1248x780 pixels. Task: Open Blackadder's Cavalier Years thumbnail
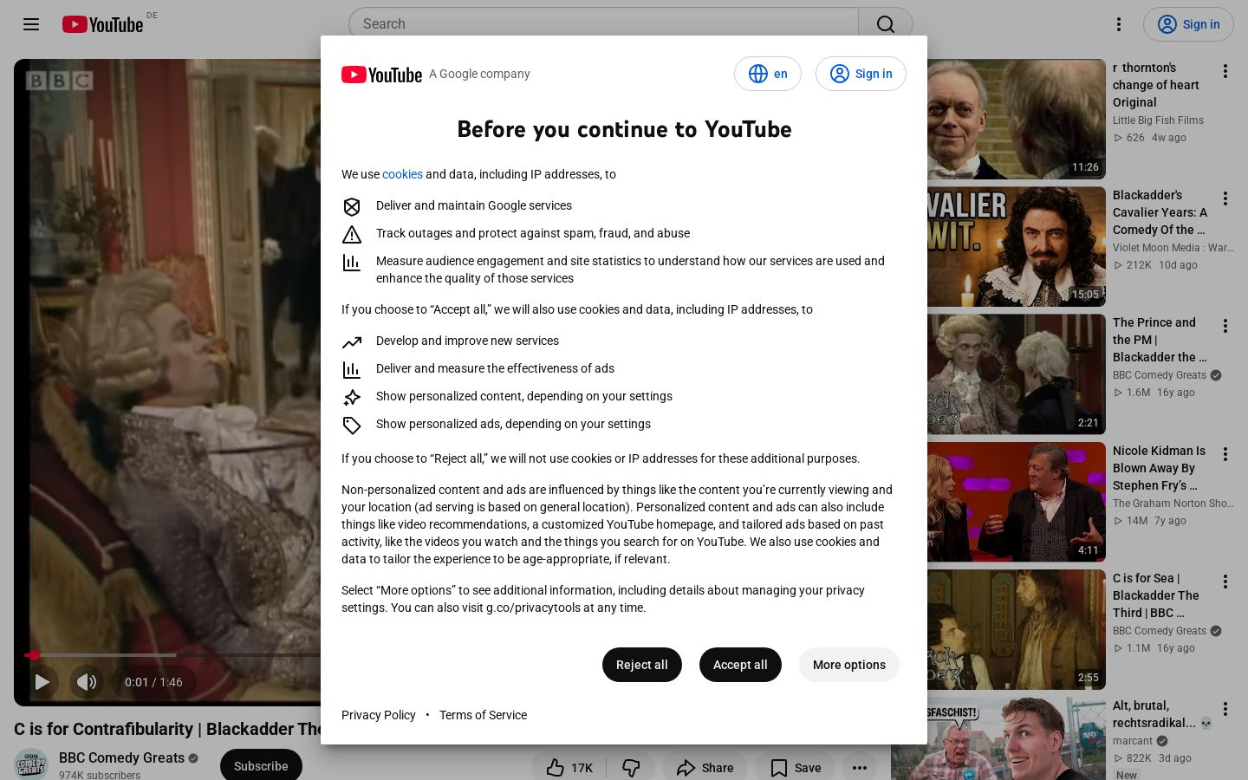[1017, 247]
